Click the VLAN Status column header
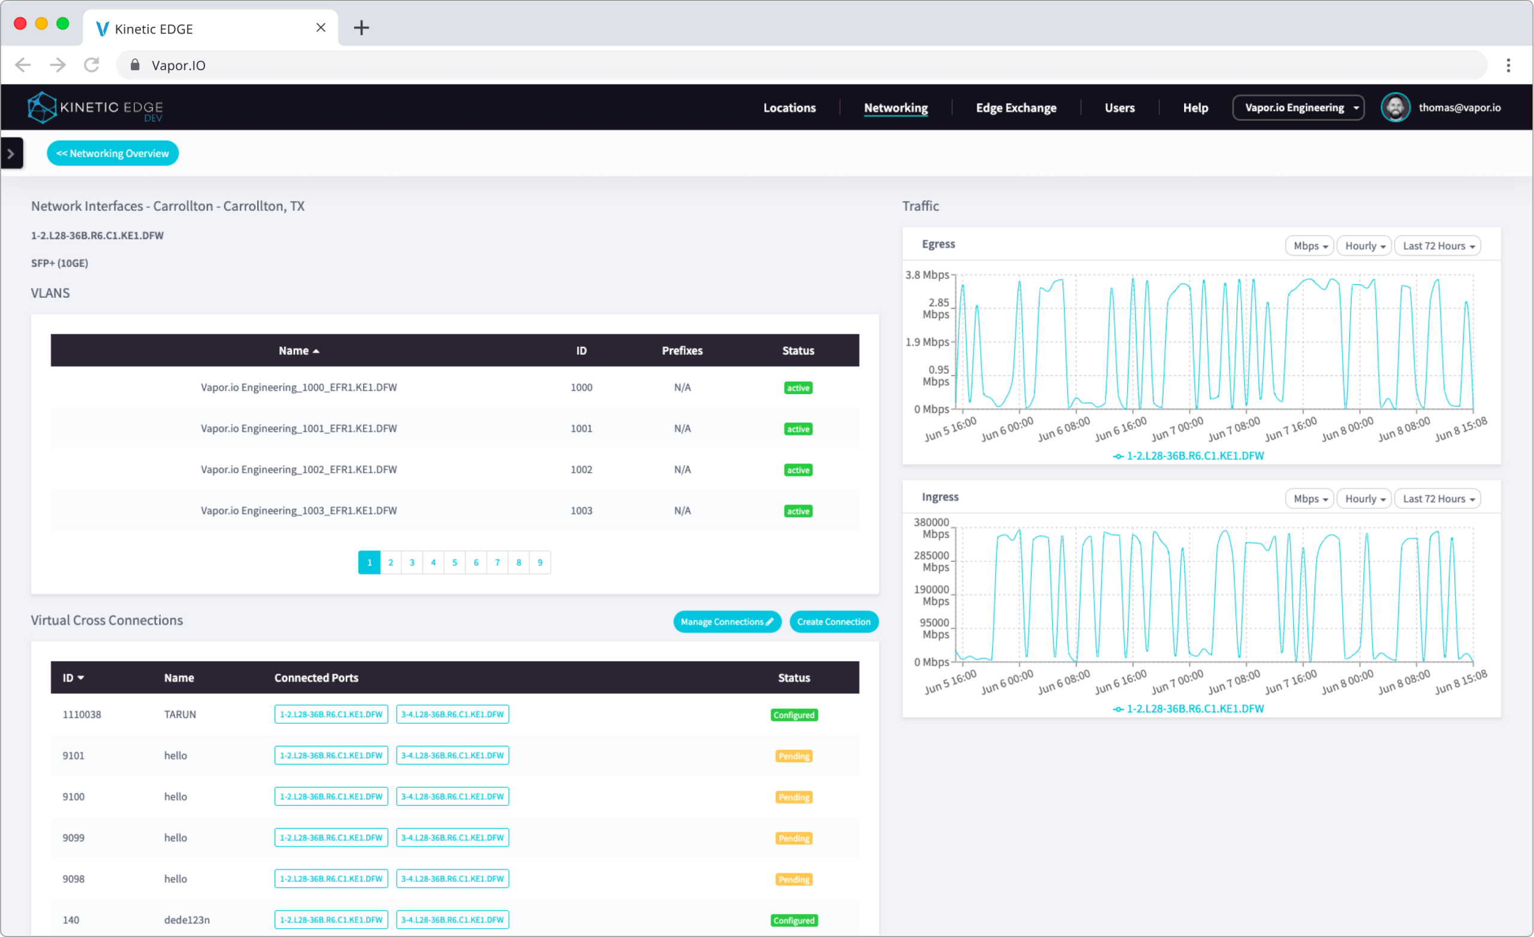The image size is (1534, 937). point(798,350)
